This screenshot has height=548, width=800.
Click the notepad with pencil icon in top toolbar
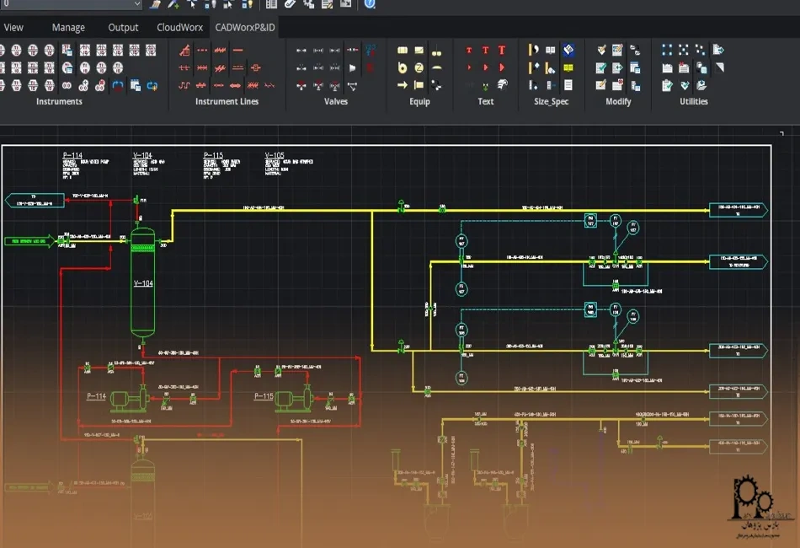click(327, 4)
